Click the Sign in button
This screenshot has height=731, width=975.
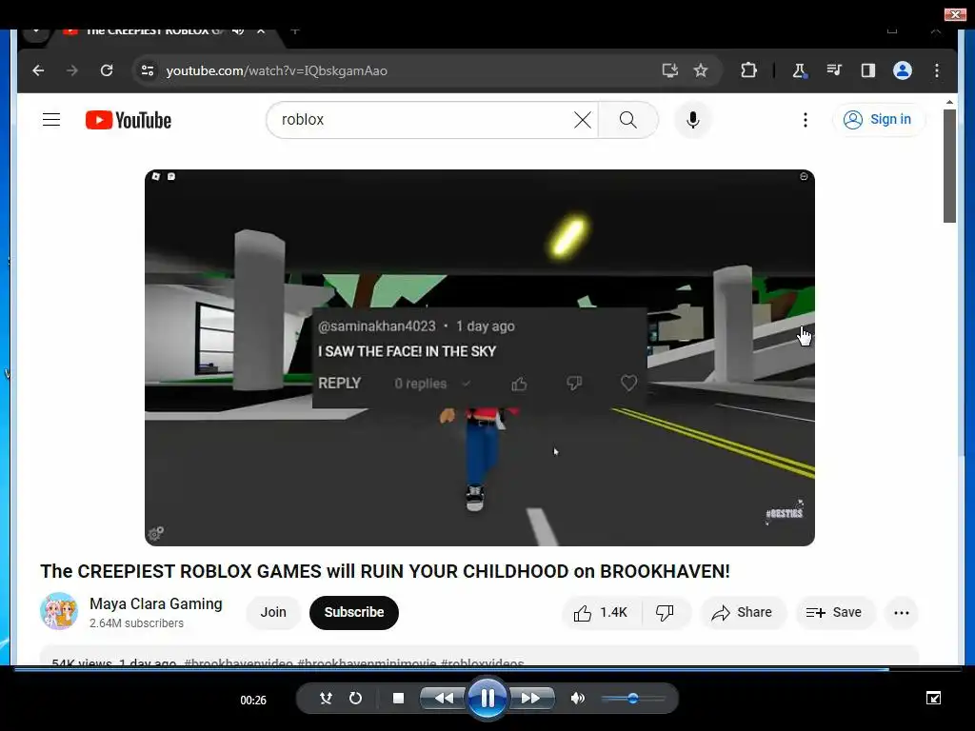tap(878, 119)
